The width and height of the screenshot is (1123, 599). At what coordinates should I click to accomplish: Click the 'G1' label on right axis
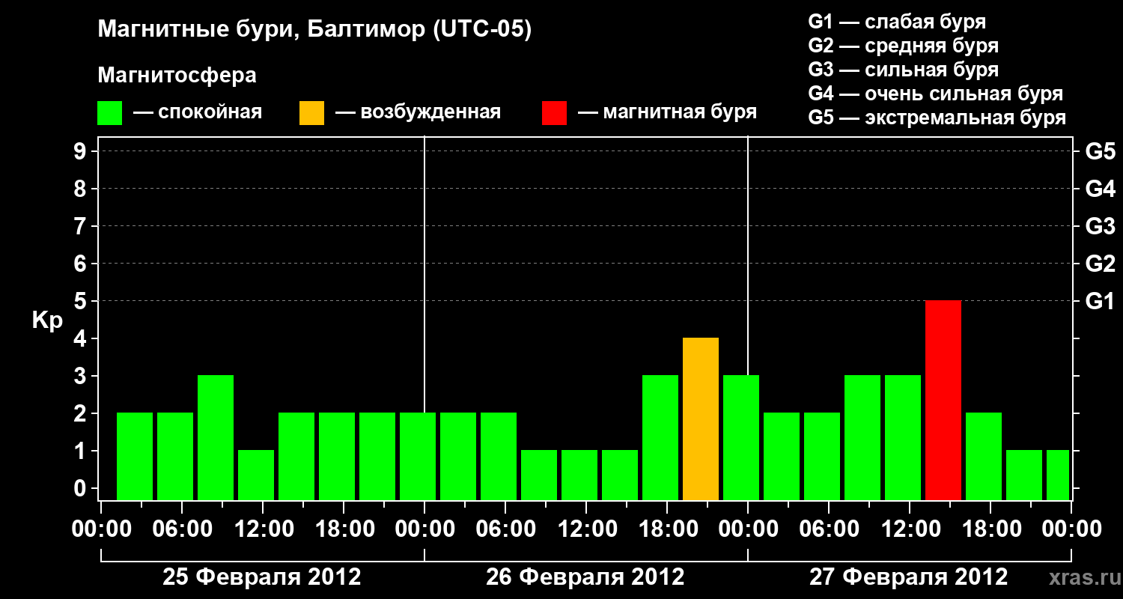click(1101, 301)
